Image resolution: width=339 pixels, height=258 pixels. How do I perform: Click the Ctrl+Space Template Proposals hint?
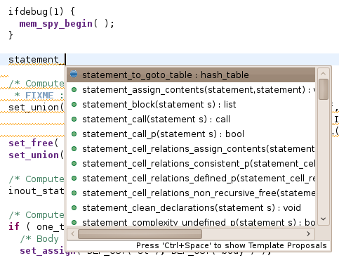[x=231, y=245]
